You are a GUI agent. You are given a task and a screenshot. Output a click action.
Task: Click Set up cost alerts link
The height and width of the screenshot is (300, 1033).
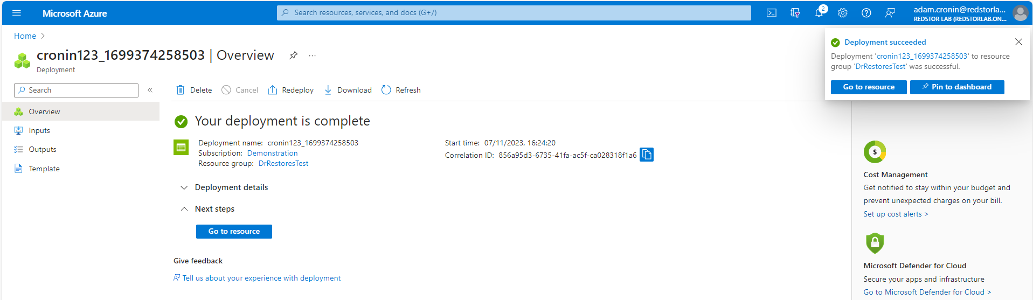[x=896, y=214]
